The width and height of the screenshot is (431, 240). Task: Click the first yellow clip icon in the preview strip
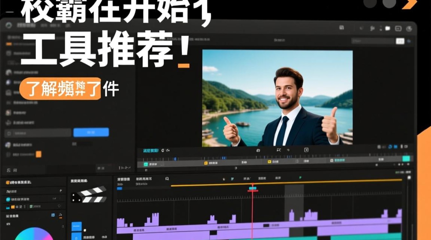(206, 163)
